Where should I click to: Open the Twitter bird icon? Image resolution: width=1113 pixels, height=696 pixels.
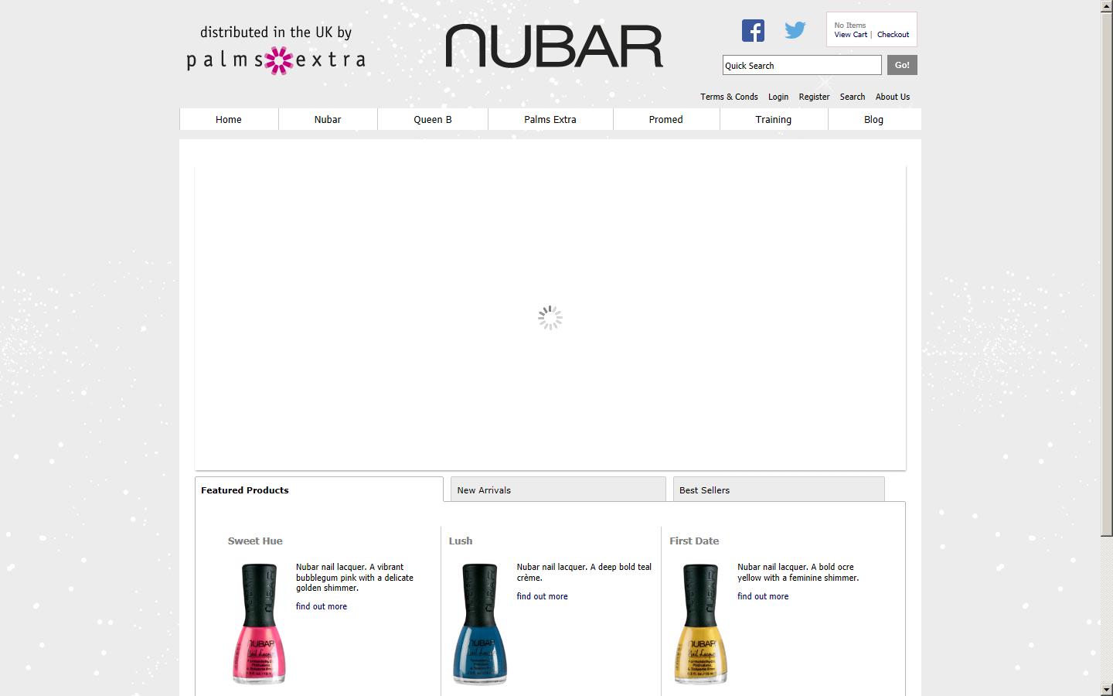point(795,31)
